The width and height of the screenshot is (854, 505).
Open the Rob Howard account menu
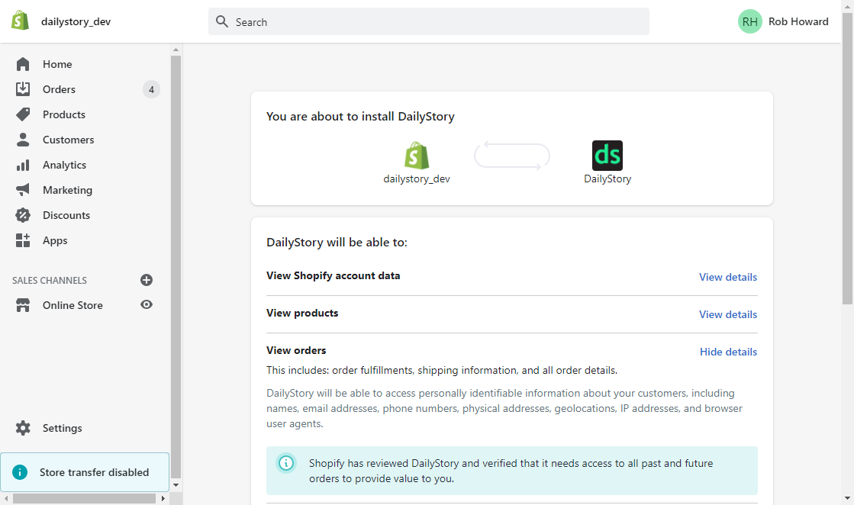tap(783, 22)
